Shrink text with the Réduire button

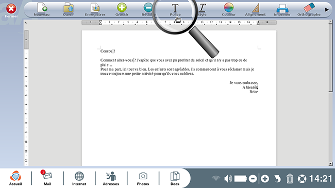point(147,9)
